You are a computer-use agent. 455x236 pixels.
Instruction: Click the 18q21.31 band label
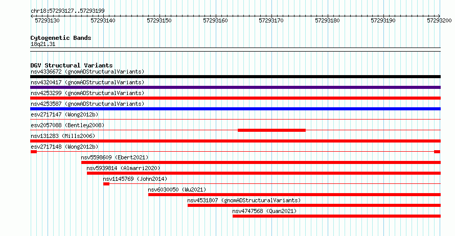click(43, 44)
